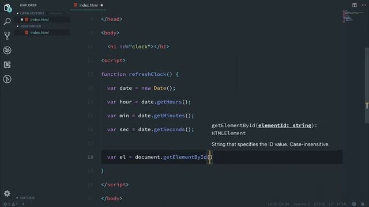Click the 'String that specifies the ID value' description
369x207 pixels.
click(270, 144)
